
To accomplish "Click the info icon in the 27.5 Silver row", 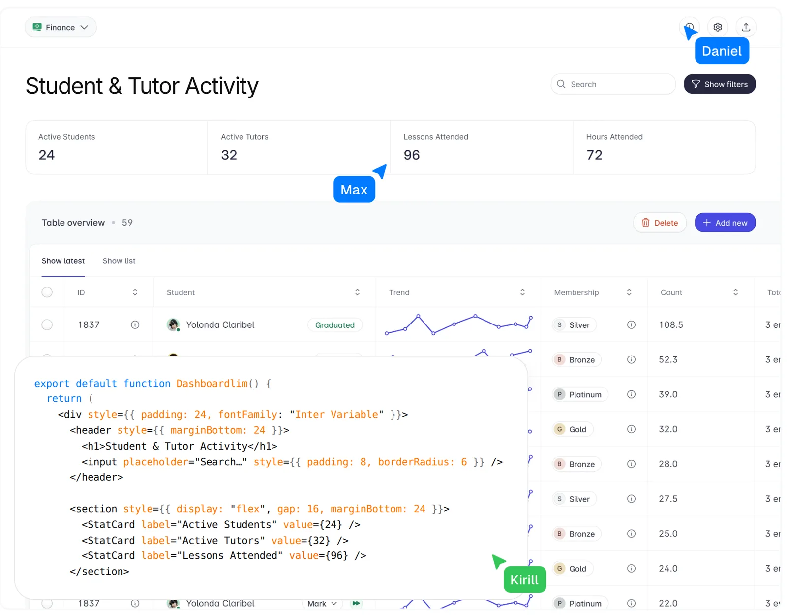I will [631, 499].
